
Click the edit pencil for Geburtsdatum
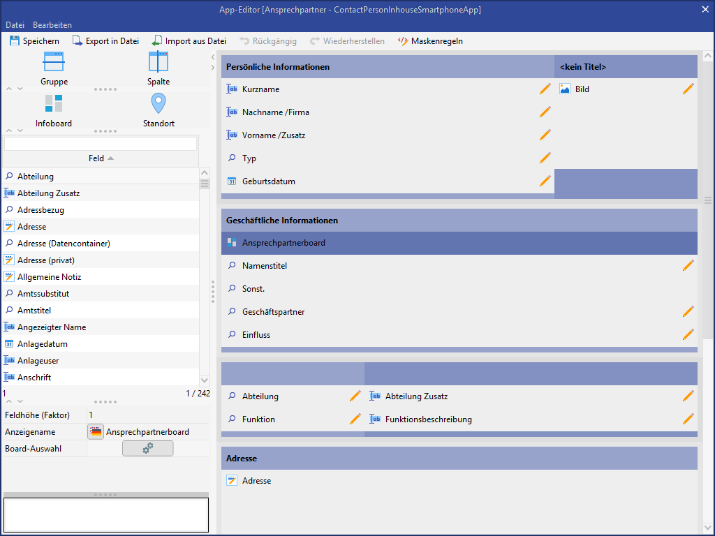[x=545, y=181]
